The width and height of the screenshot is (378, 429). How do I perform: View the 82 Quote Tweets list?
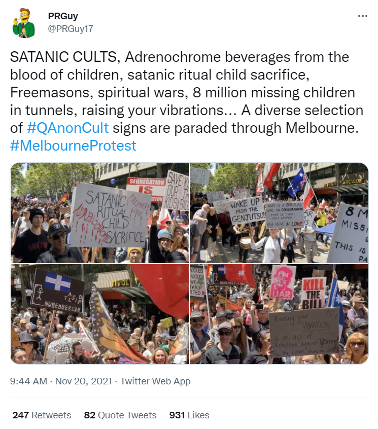[x=120, y=415]
